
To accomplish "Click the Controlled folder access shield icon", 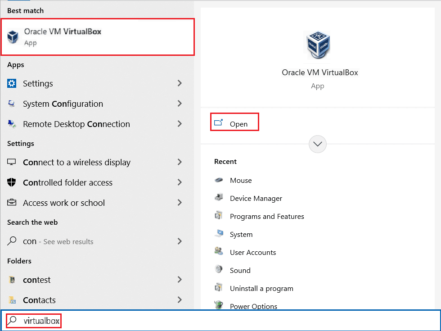I will pos(12,182).
